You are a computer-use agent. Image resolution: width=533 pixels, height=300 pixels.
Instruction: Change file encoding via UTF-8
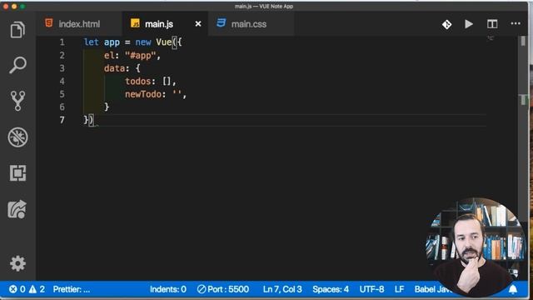(x=371, y=289)
